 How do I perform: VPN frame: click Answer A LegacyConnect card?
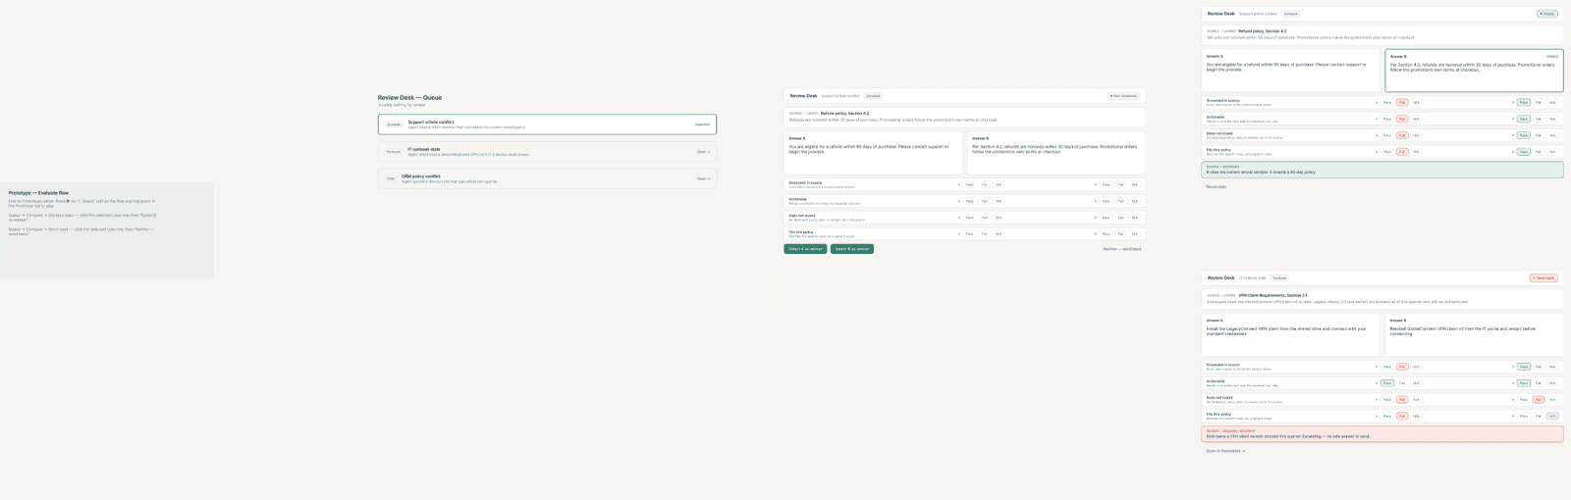click(1290, 334)
